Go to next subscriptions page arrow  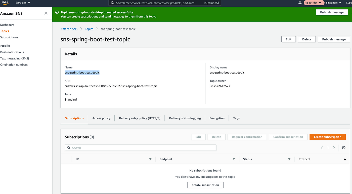coord(334,148)
